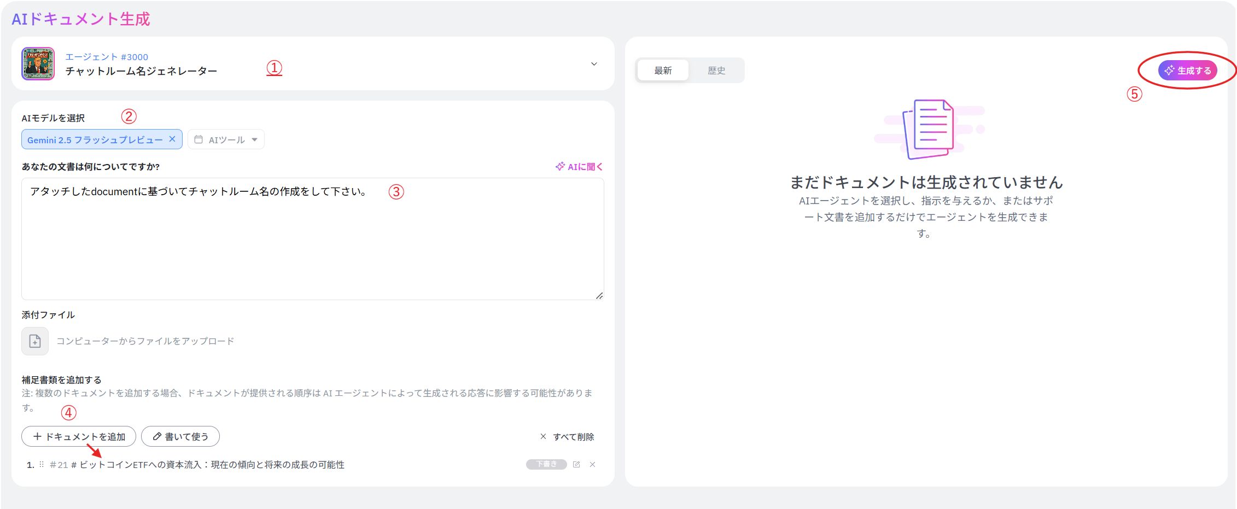
Task: Click the 下書き draft badge
Action: [546, 464]
